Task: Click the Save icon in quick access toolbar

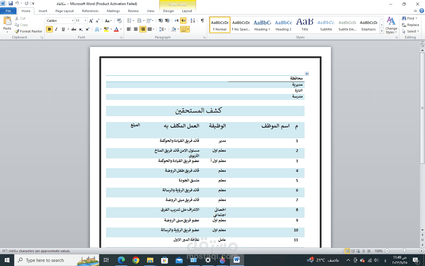Action: [x=11, y=4]
